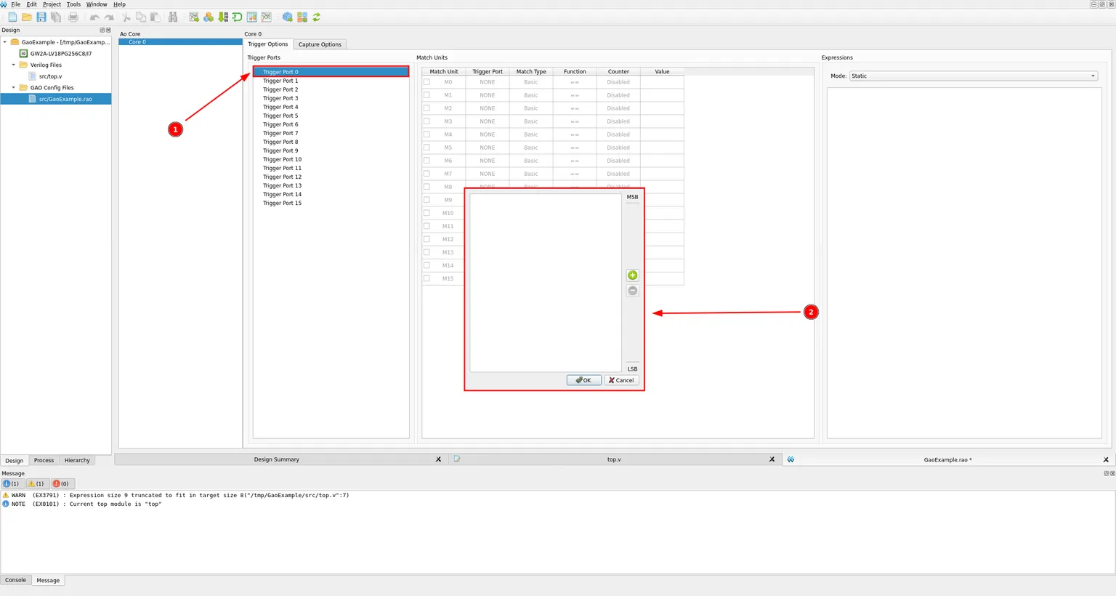Click the Open folder toolbar icon
The height and width of the screenshot is (596, 1116).
click(x=27, y=17)
